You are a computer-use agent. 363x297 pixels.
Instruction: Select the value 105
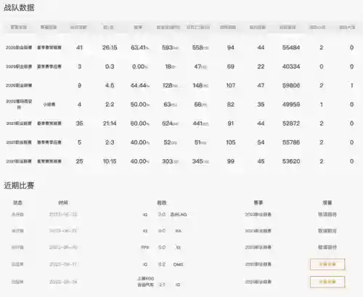[x=231, y=142]
